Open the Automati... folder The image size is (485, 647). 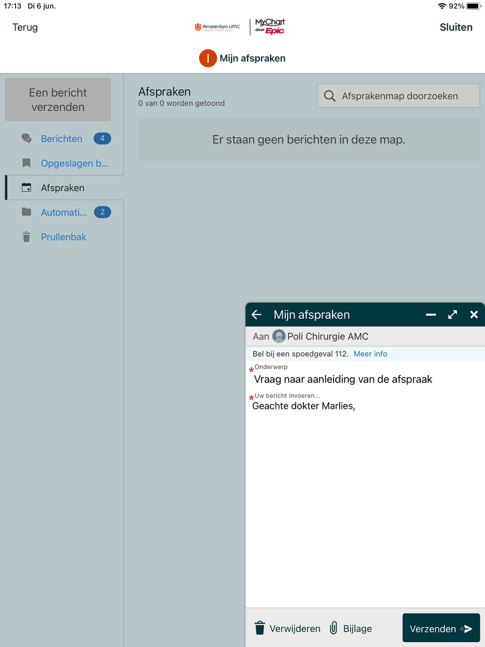(x=64, y=212)
